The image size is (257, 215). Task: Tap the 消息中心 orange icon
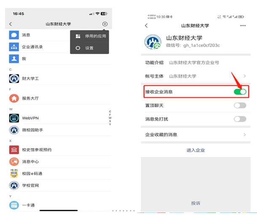click(x=14, y=161)
